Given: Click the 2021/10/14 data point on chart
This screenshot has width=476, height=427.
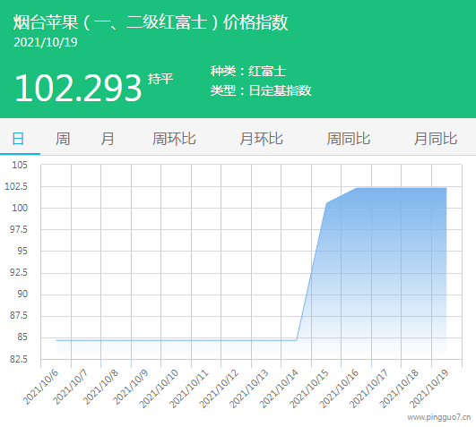Looking at the screenshot, I should (297, 340).
